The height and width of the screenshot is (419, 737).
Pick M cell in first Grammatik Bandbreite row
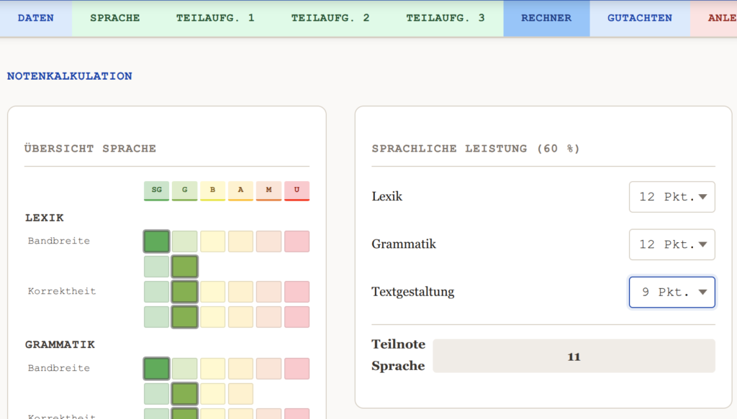[268, 369]
